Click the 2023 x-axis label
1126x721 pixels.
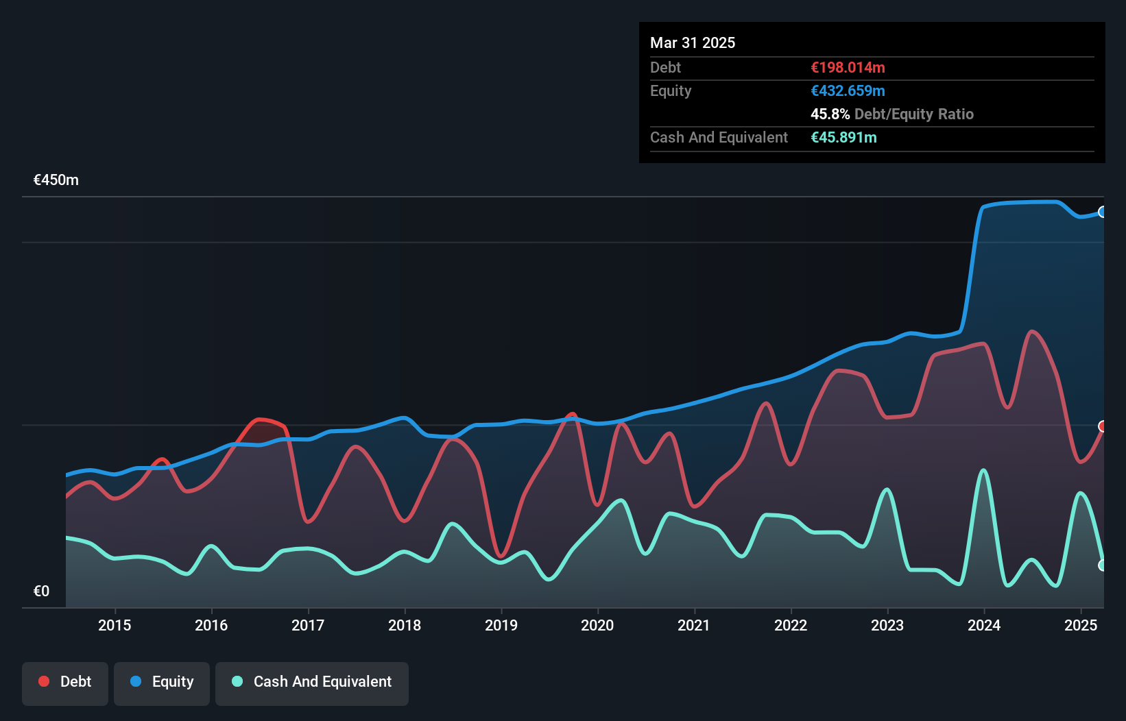(887, 625)
